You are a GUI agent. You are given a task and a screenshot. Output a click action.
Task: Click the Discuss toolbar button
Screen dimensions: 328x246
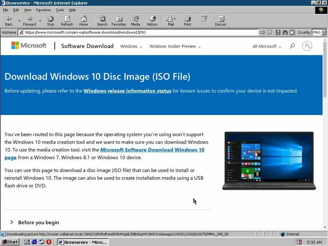[x=220, y=21]
